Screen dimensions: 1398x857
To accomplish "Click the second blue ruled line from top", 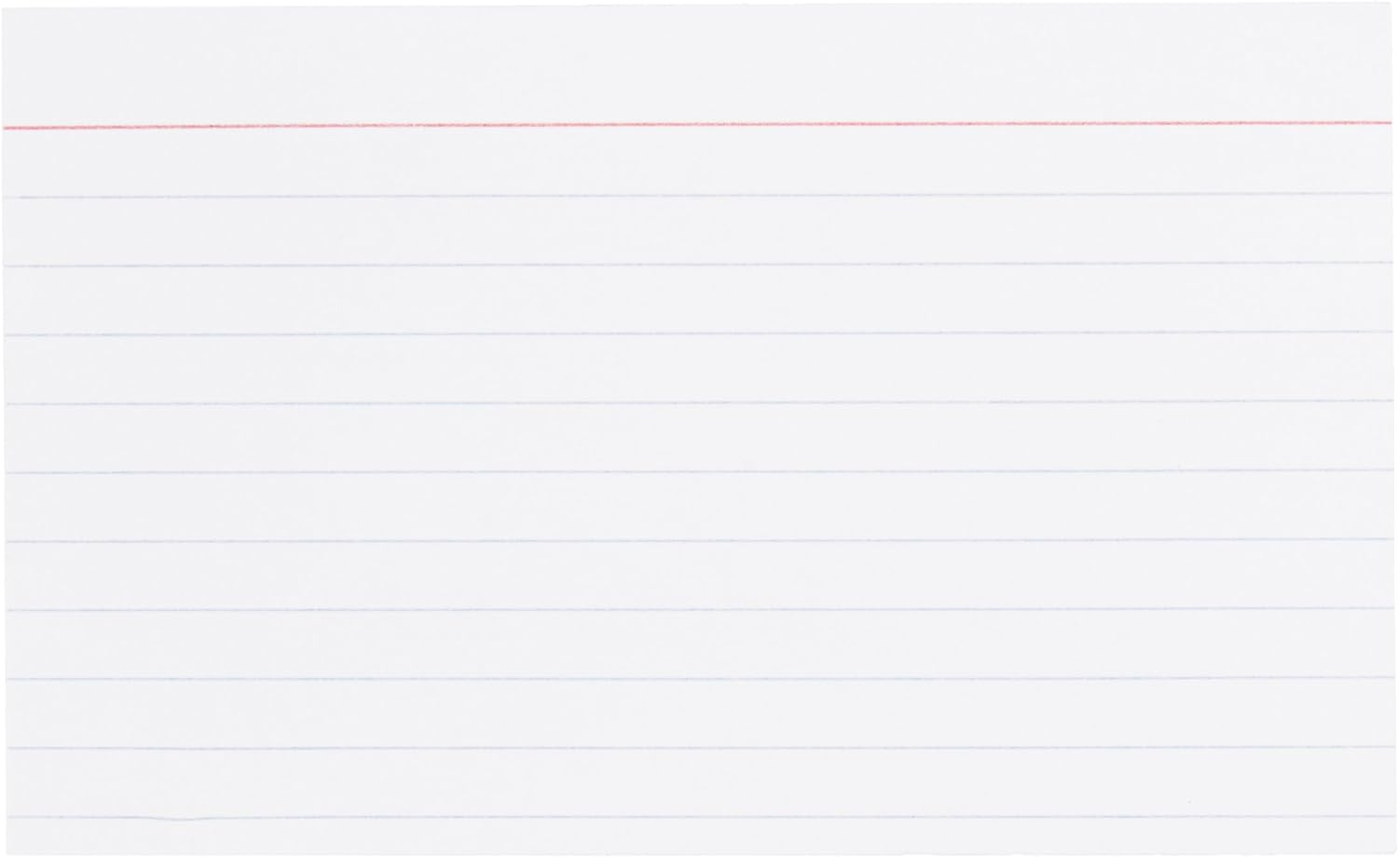I will pos(697,264).
